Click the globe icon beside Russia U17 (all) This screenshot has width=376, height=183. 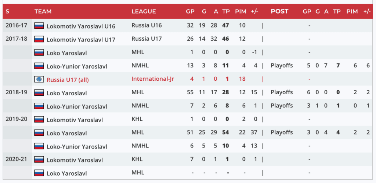[x=39, y=79]
